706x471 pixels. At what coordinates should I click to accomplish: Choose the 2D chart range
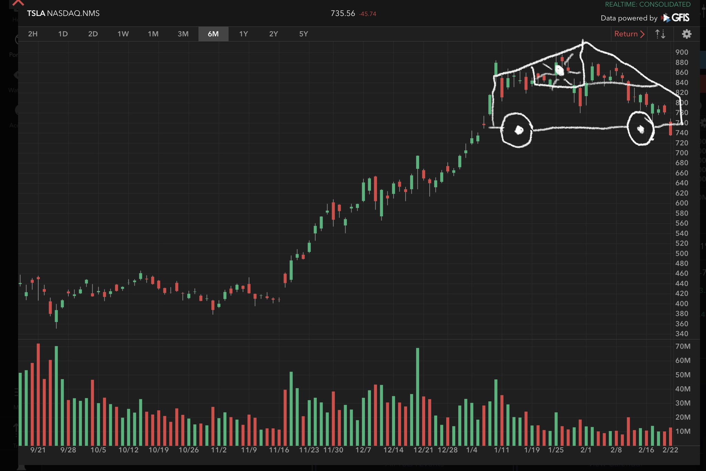93,34
